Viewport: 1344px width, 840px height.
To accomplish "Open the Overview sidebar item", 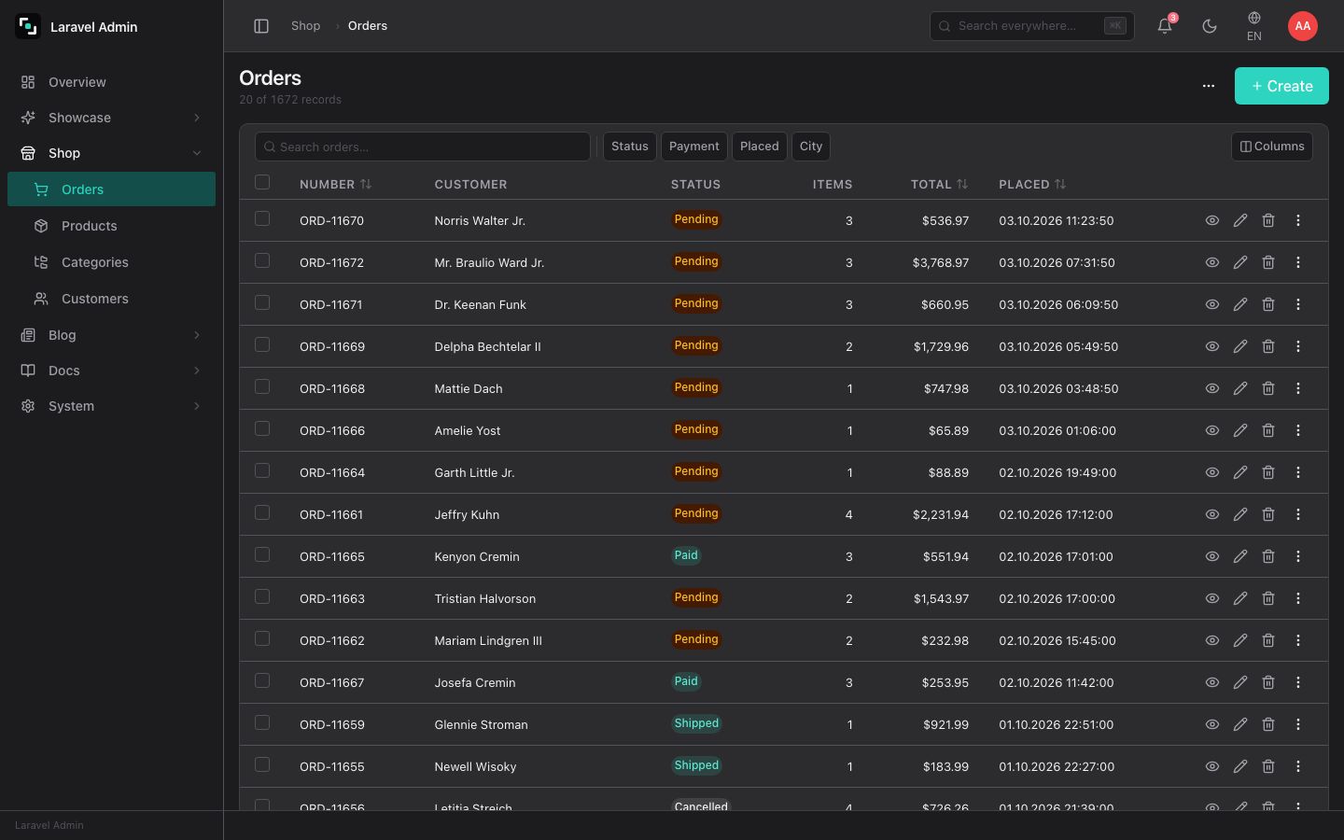I will pyautogui.click(x=112, y=82).
